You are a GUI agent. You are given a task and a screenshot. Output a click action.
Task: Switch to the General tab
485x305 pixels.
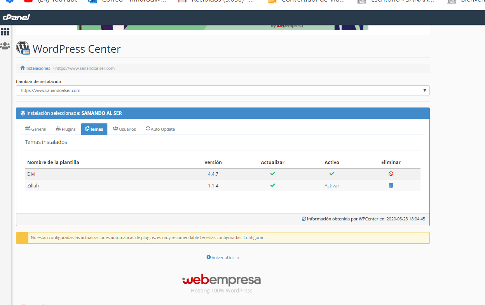tap(36, 129)
